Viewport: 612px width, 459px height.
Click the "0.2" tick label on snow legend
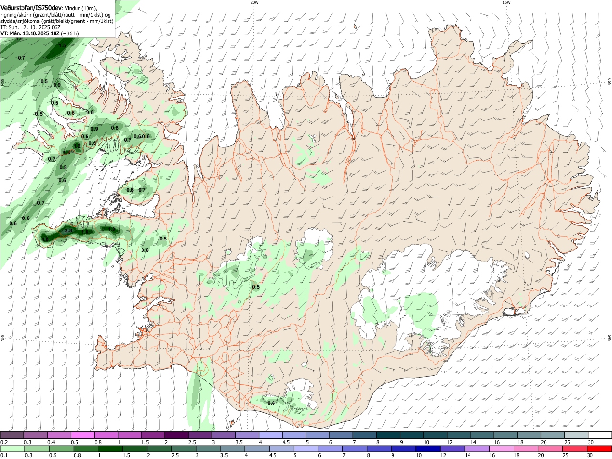(x=4, y=442)
